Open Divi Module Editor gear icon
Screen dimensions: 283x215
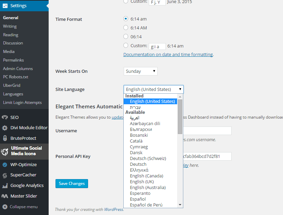[5, 128]
